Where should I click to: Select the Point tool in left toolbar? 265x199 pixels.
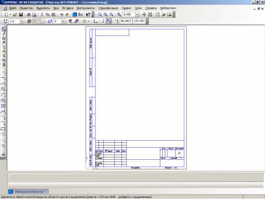(4, 73)
